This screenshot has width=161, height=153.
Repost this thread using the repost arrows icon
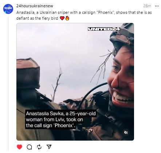point(39,147)
